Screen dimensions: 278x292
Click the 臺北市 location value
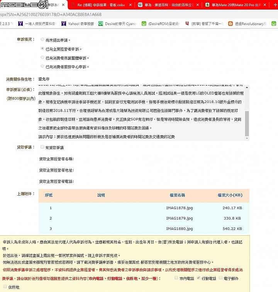(x=44, y=79)
